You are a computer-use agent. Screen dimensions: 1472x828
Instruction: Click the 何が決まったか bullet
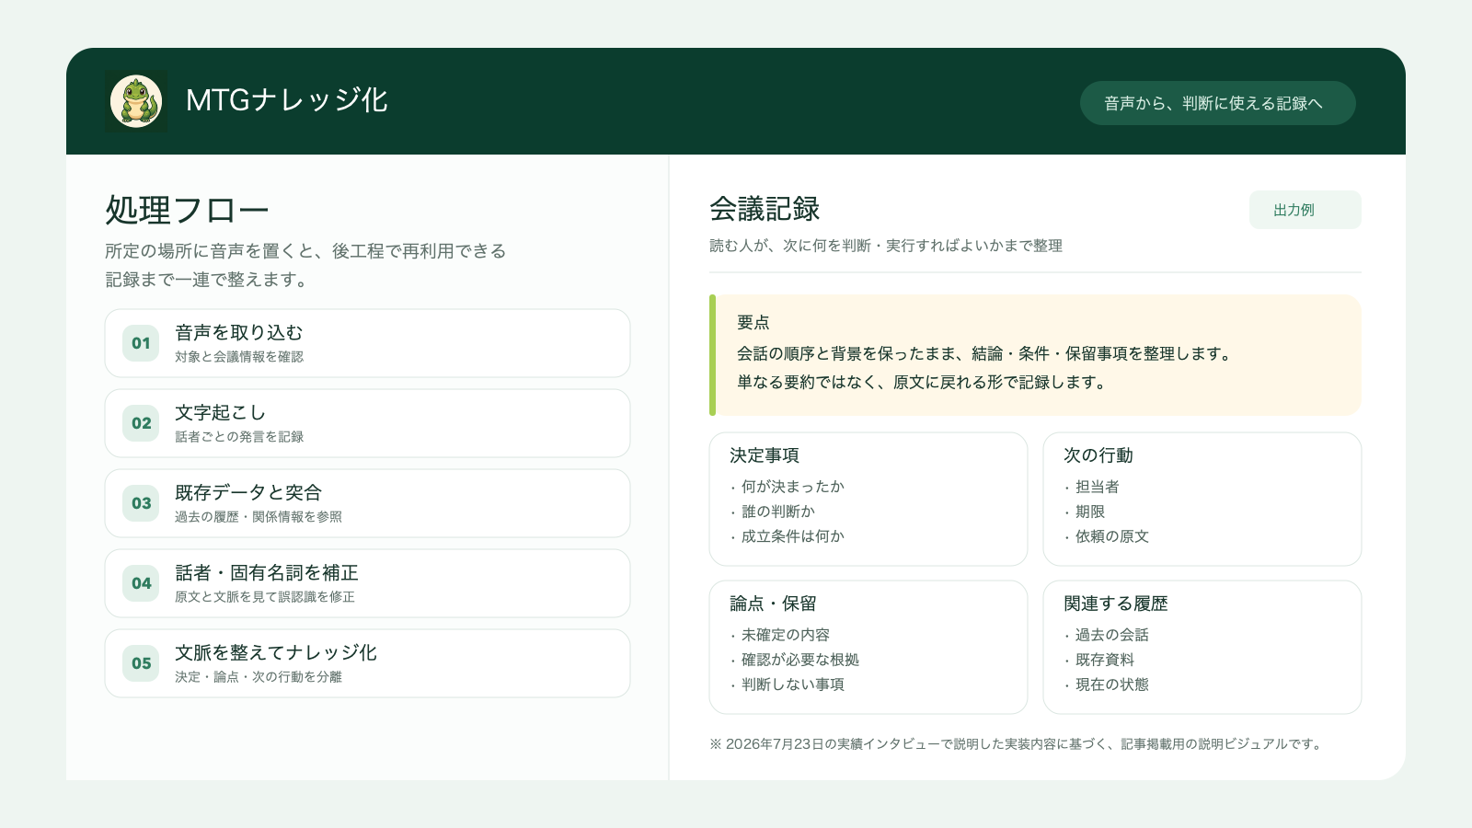pyautogui.click(x=788, y=487)
